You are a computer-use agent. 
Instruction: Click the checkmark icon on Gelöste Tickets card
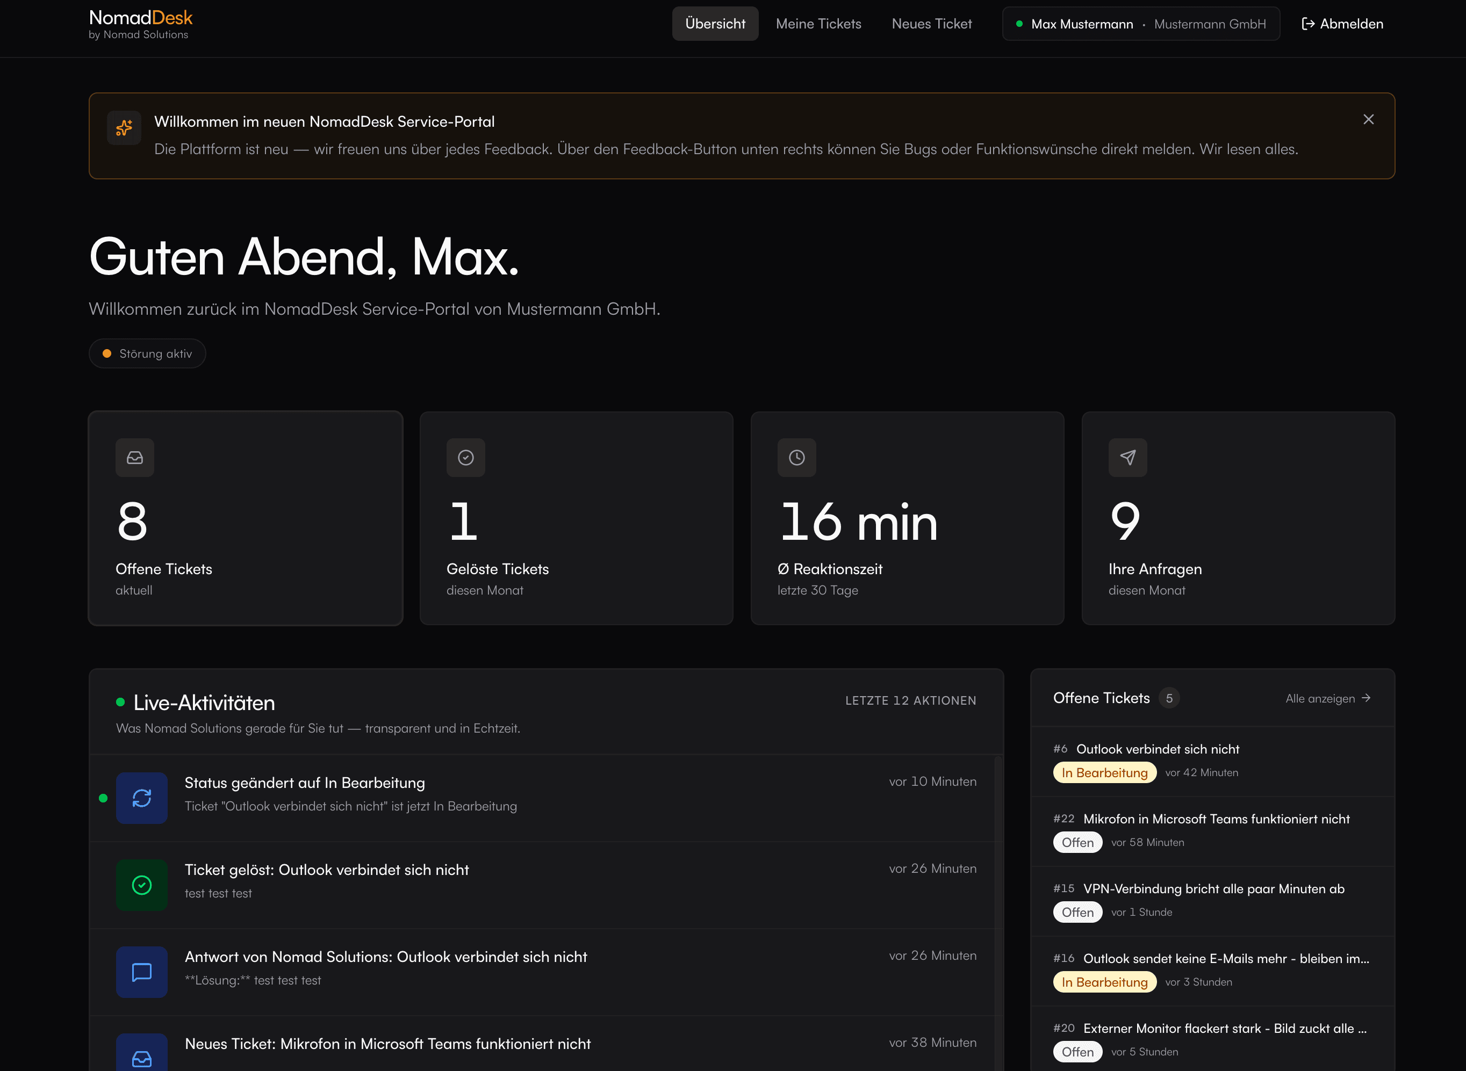click(466, 457)
